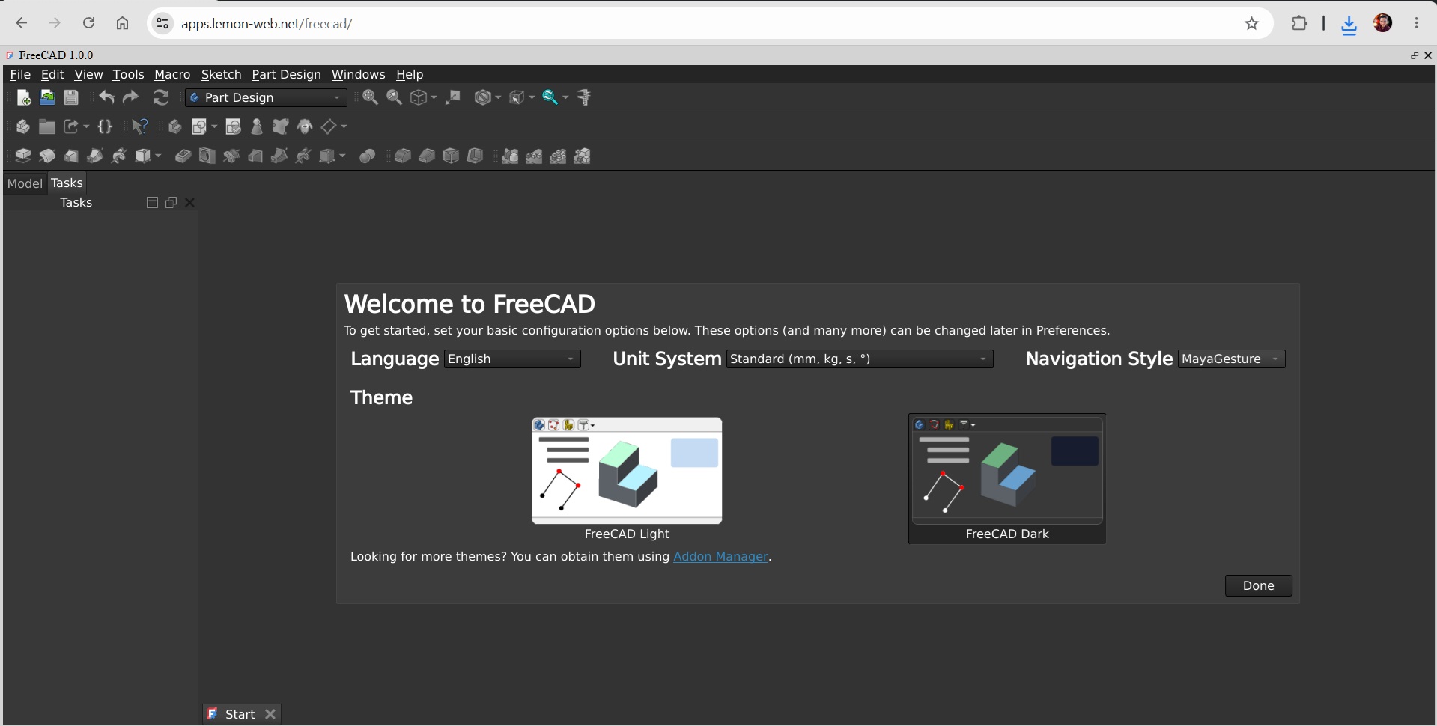Open the Measure tool (caliper icon)
Viewport: 1437px width, 726px height.
[584, 97]
